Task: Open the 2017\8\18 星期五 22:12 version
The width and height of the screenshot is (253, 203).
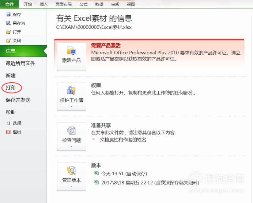Action: pos(150,183)
